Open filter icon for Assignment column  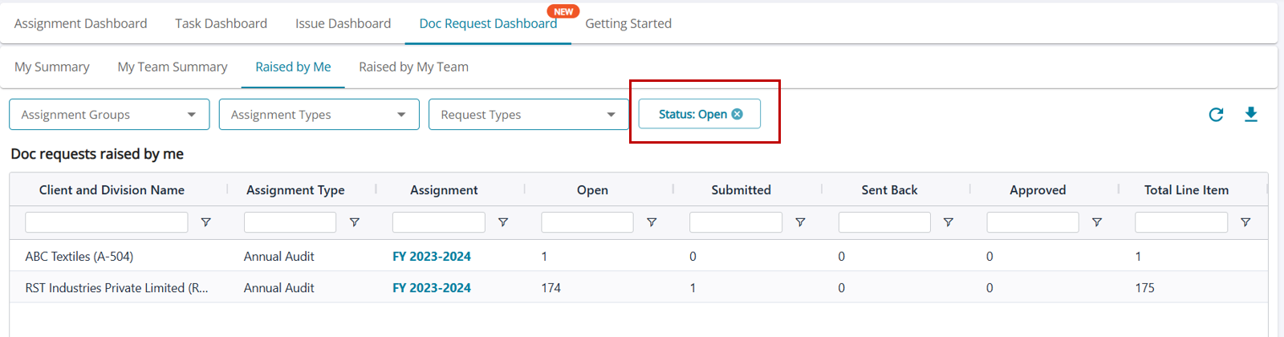click(x=503, y=222)
